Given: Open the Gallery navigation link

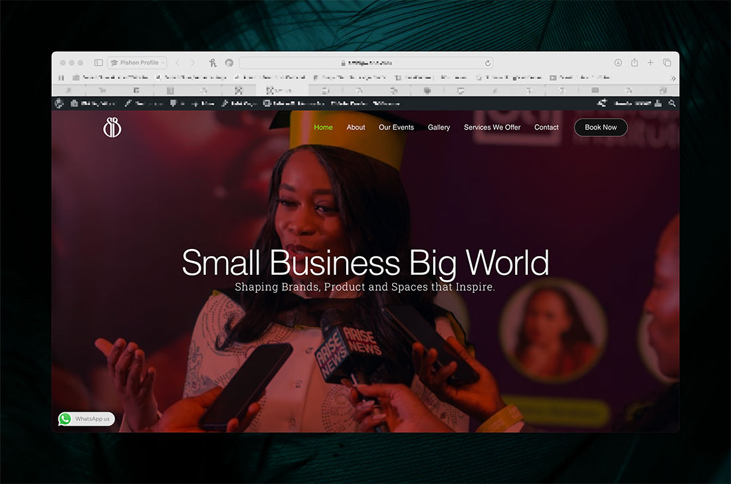Looking at the screenshot, I should [439, 127].
